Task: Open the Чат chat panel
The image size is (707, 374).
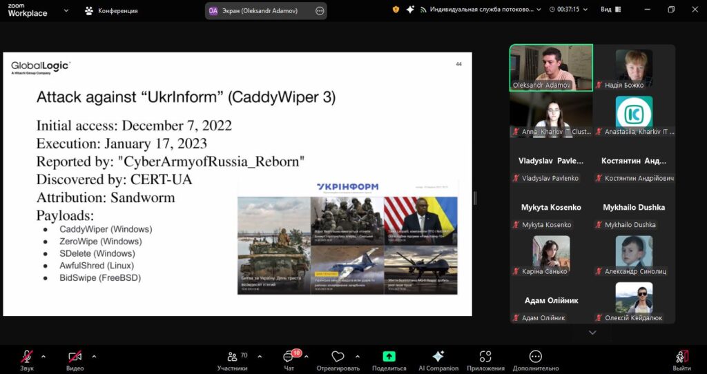Action: pyautogui.click(x=289, y=360)
